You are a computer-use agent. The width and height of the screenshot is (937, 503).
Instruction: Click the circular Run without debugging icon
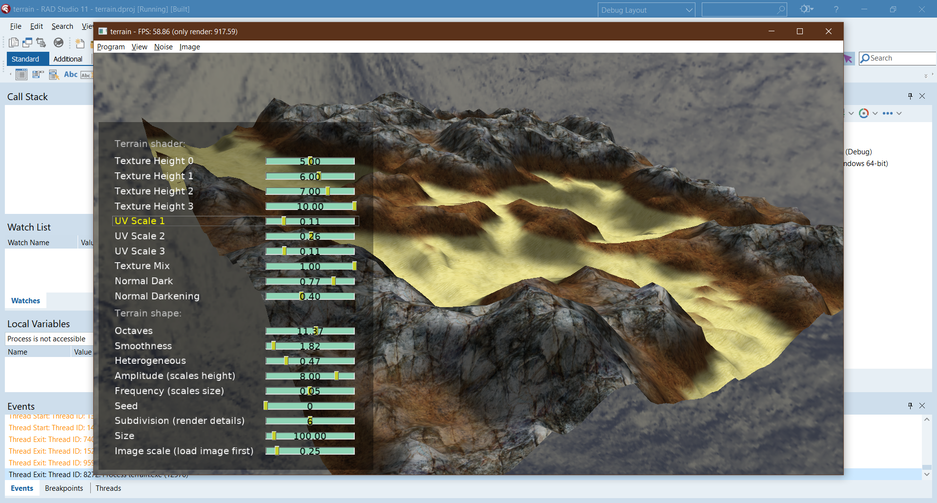pos(59,42)
